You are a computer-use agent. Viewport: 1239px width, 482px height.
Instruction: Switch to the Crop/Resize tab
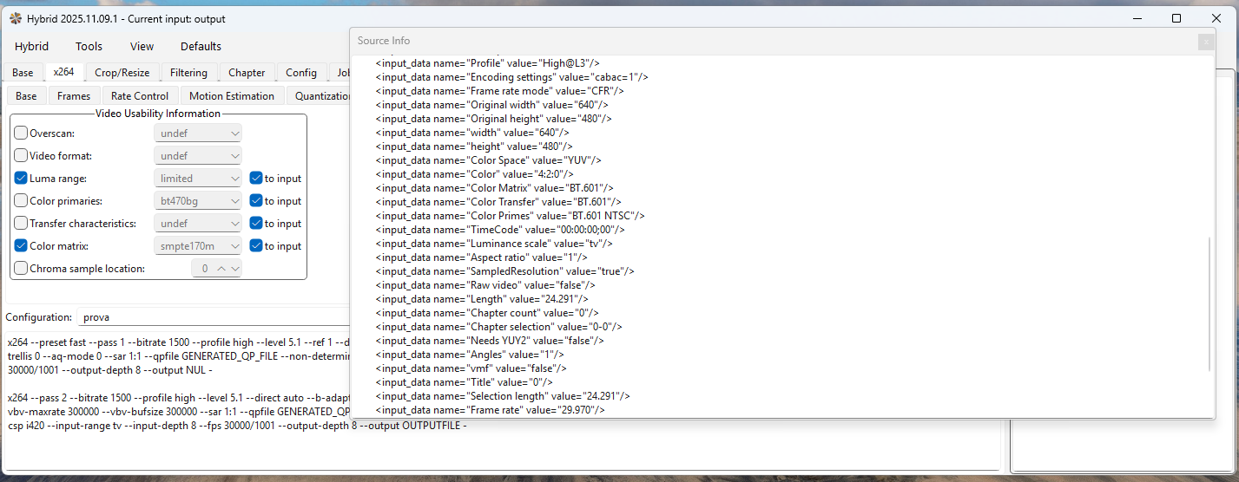pos(122,73)
